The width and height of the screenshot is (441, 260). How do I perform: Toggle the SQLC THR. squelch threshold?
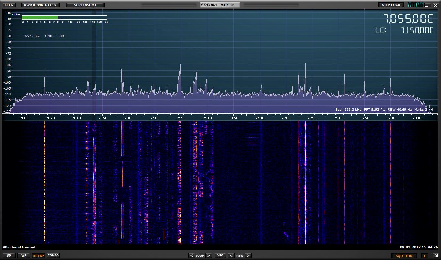pos(404,256)
